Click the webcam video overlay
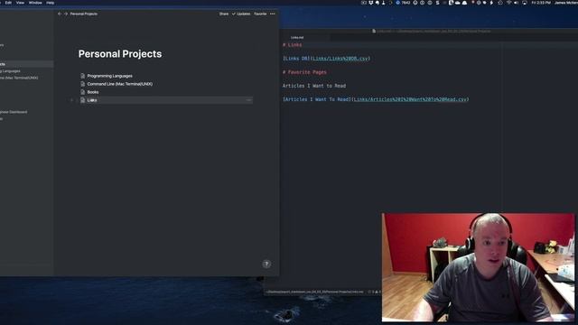578x325 pixels. coord(478,267)
